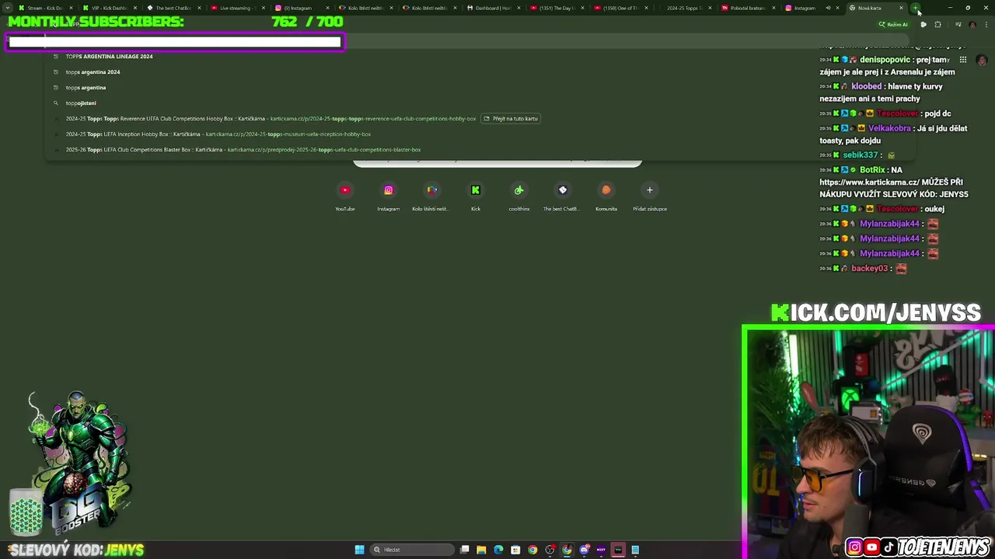
Task: Click username kloobed in chat
Action: 866,86
